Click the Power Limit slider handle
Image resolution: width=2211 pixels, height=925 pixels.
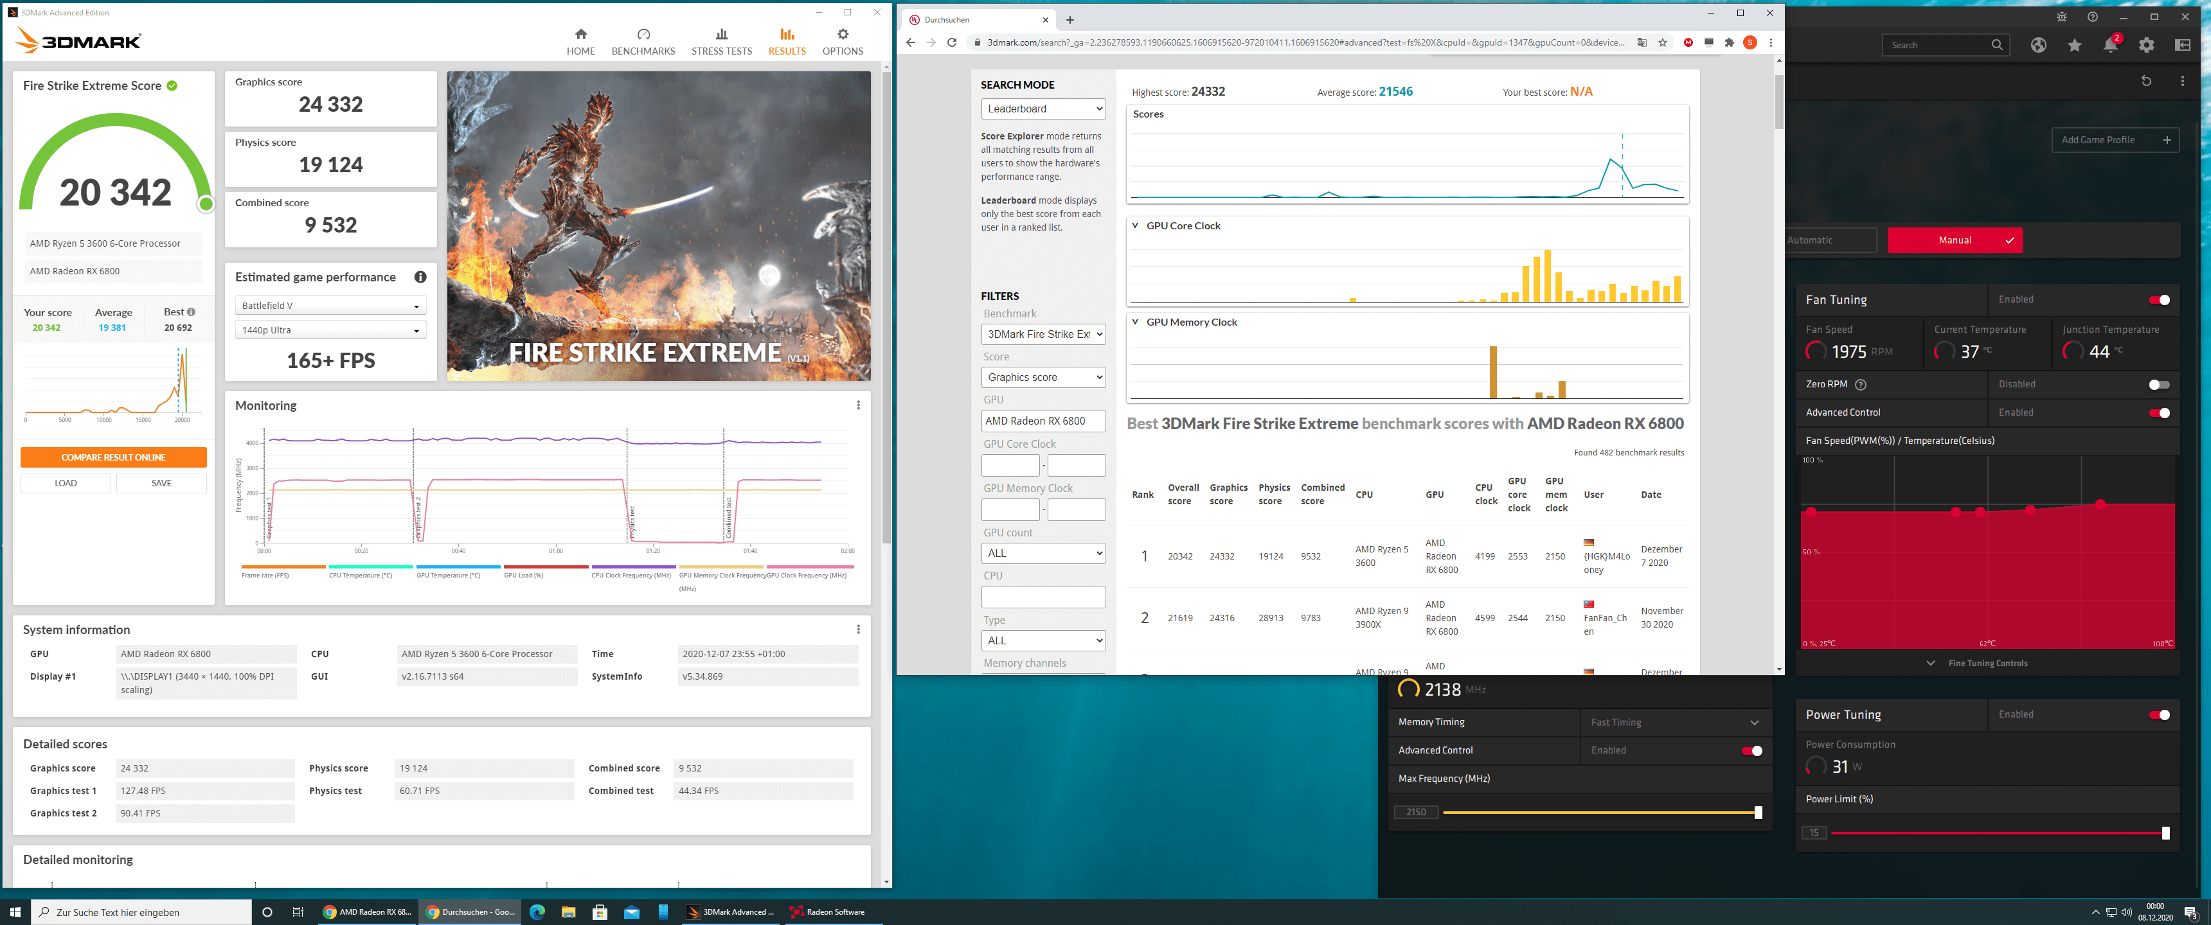point(2165,833)
